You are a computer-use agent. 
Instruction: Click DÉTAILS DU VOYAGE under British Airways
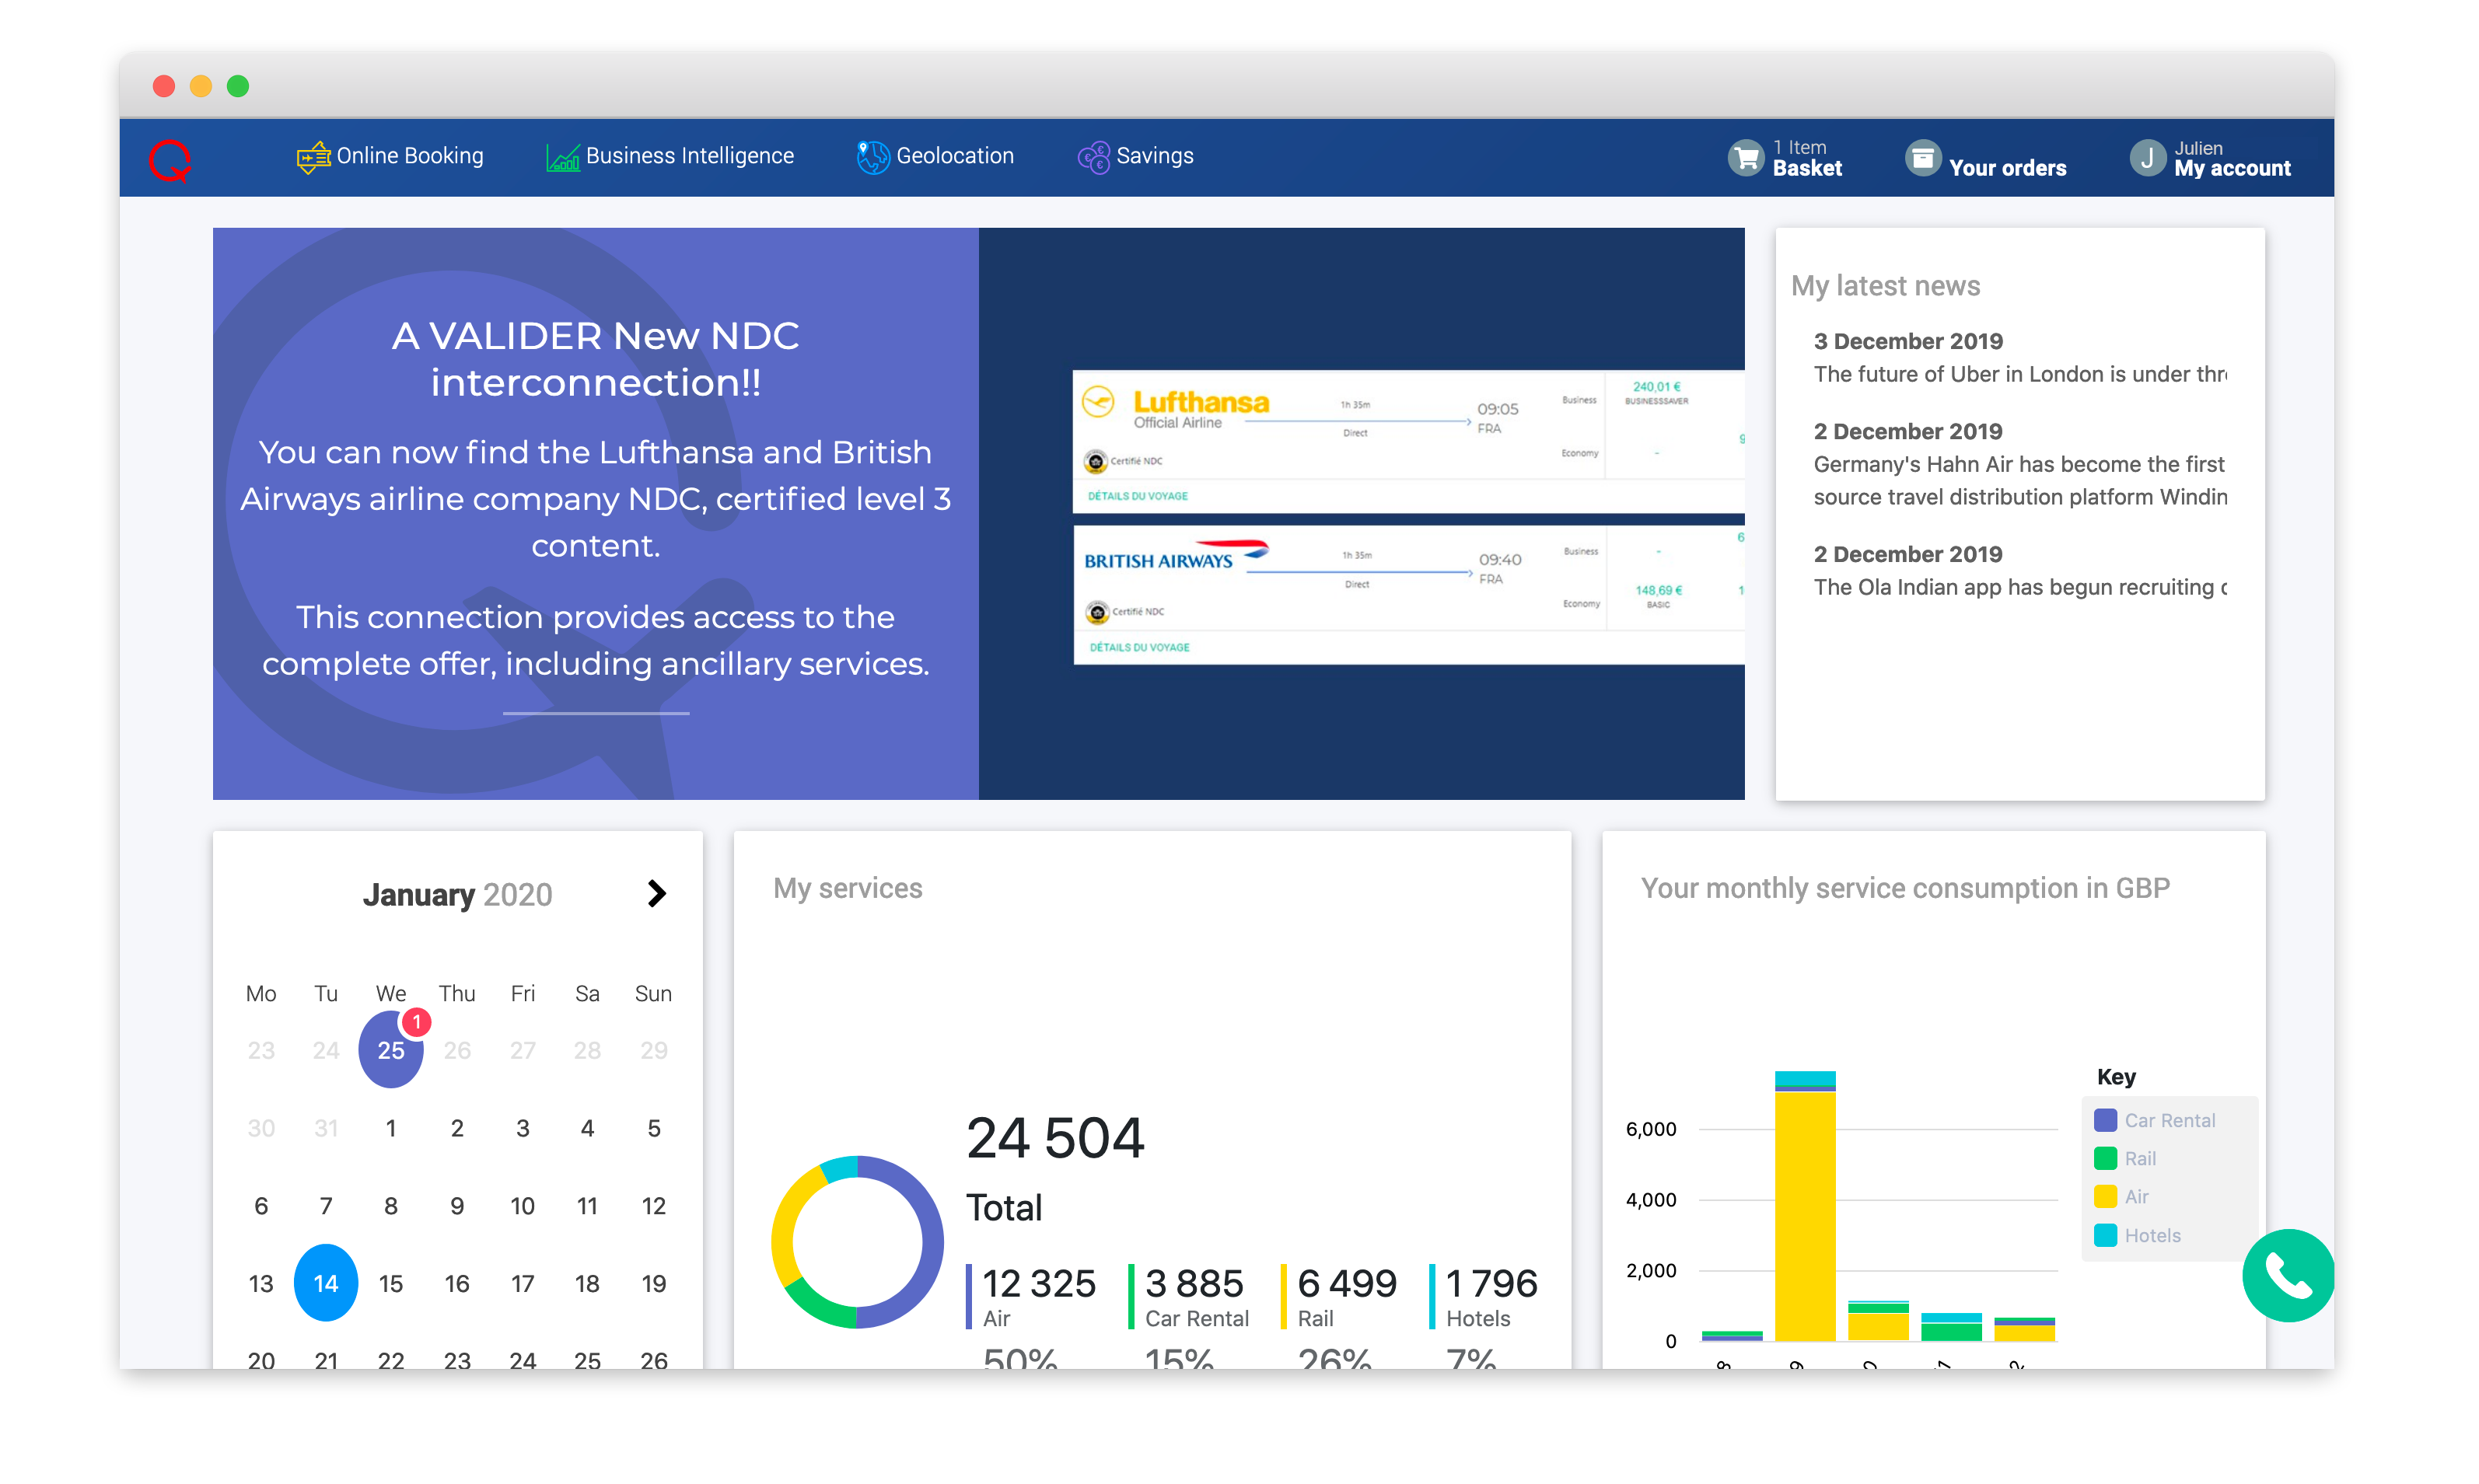tap(1139, 647)
